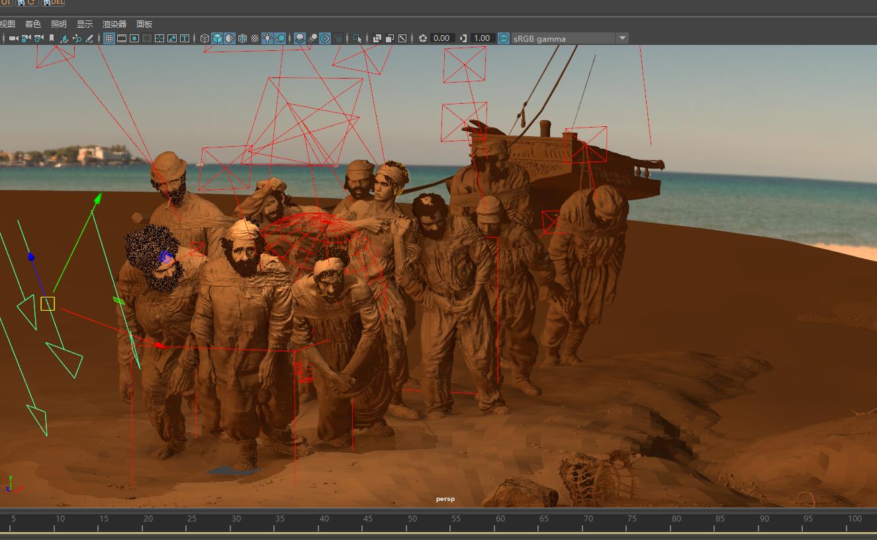Click the gamma value field showing 1.00

click(x=483, y=38)
